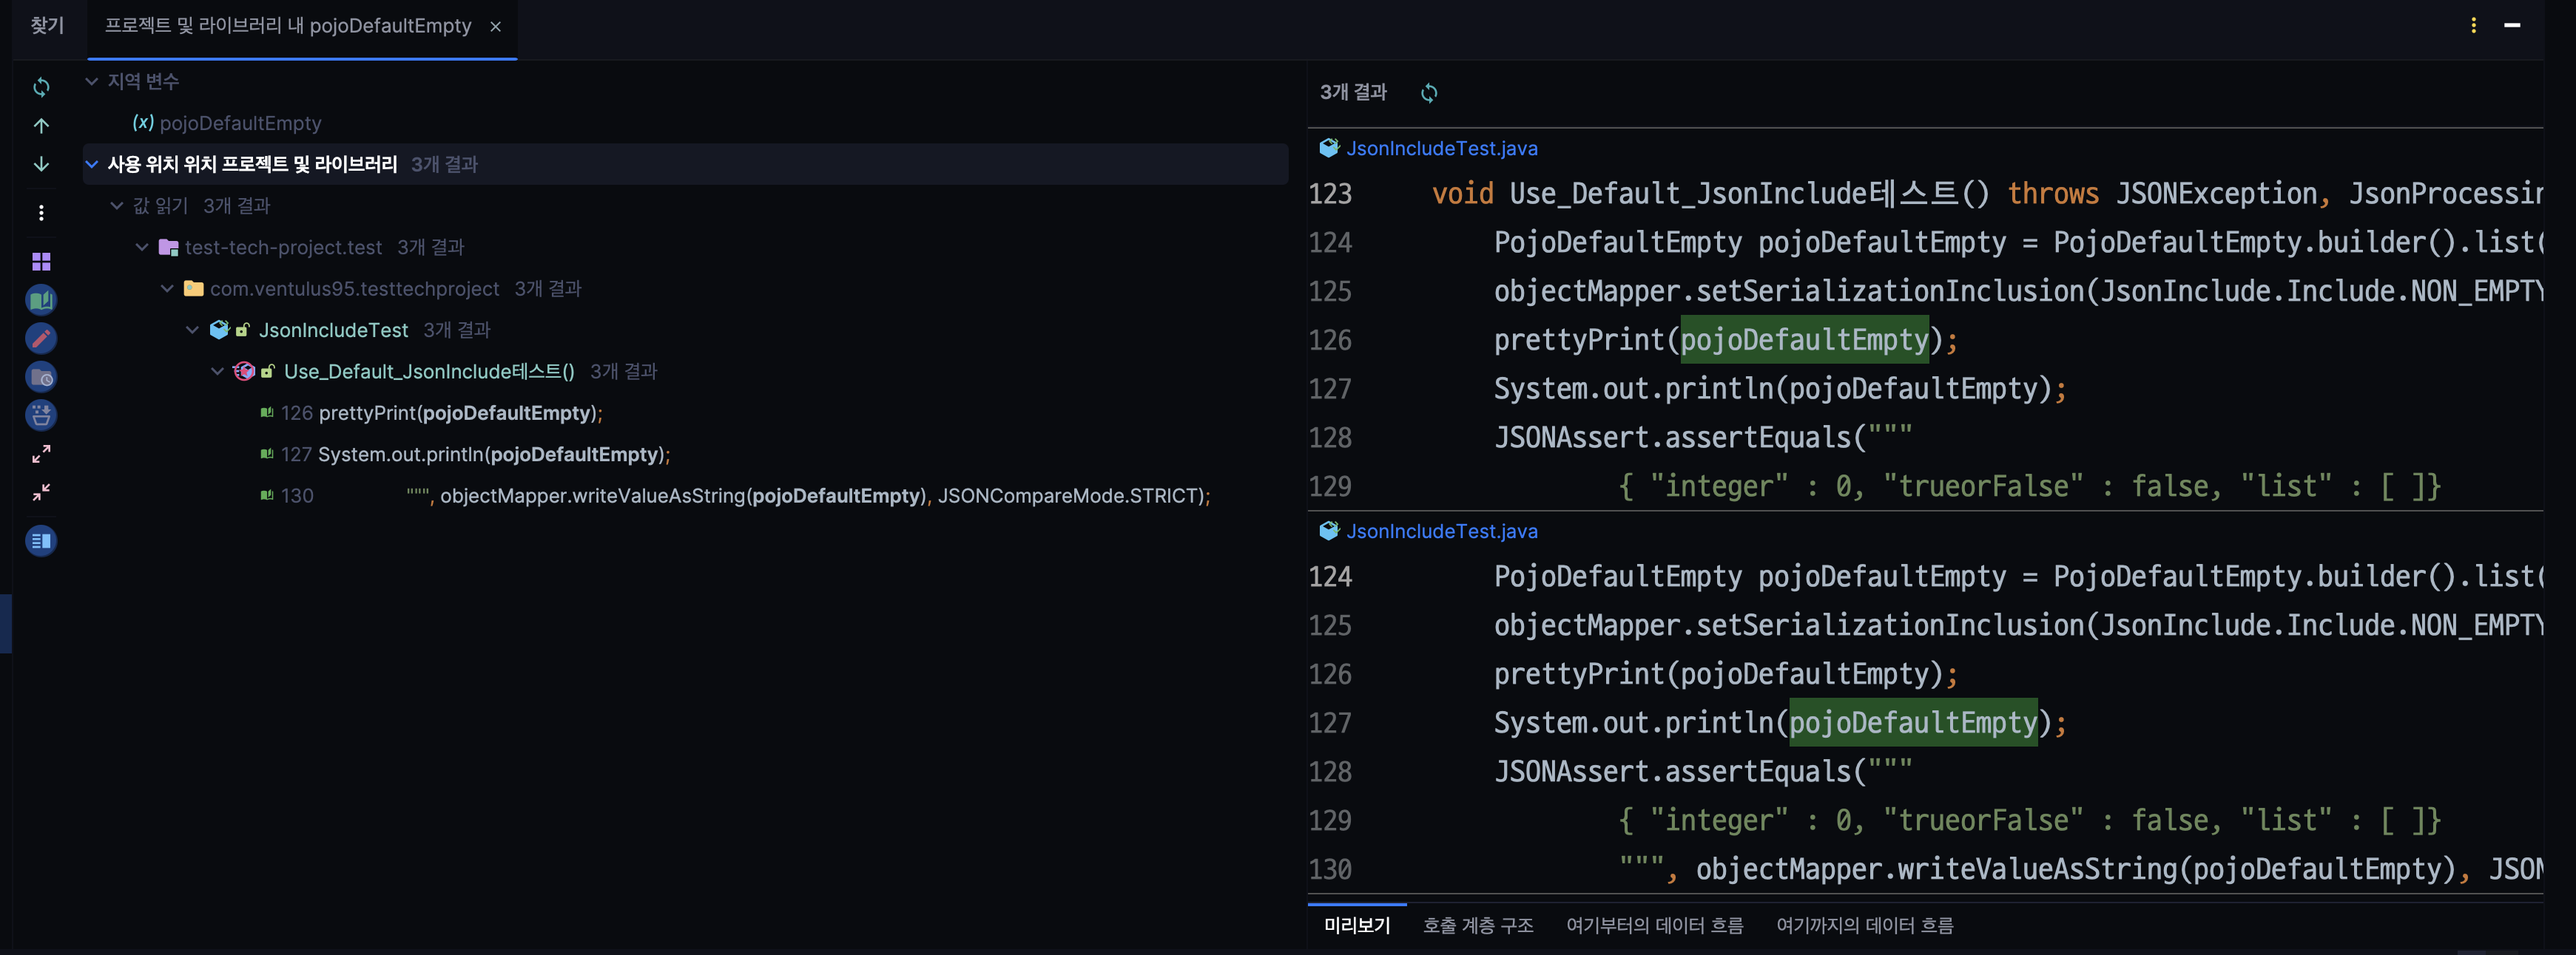Toggle the show write access pencil icon

pyautogui.click(x=41, y=339)
